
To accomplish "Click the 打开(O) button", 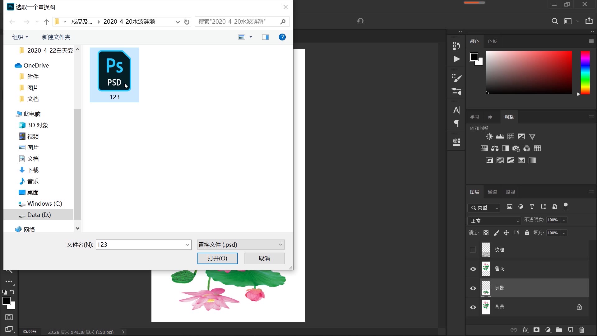I will point(217,258).
